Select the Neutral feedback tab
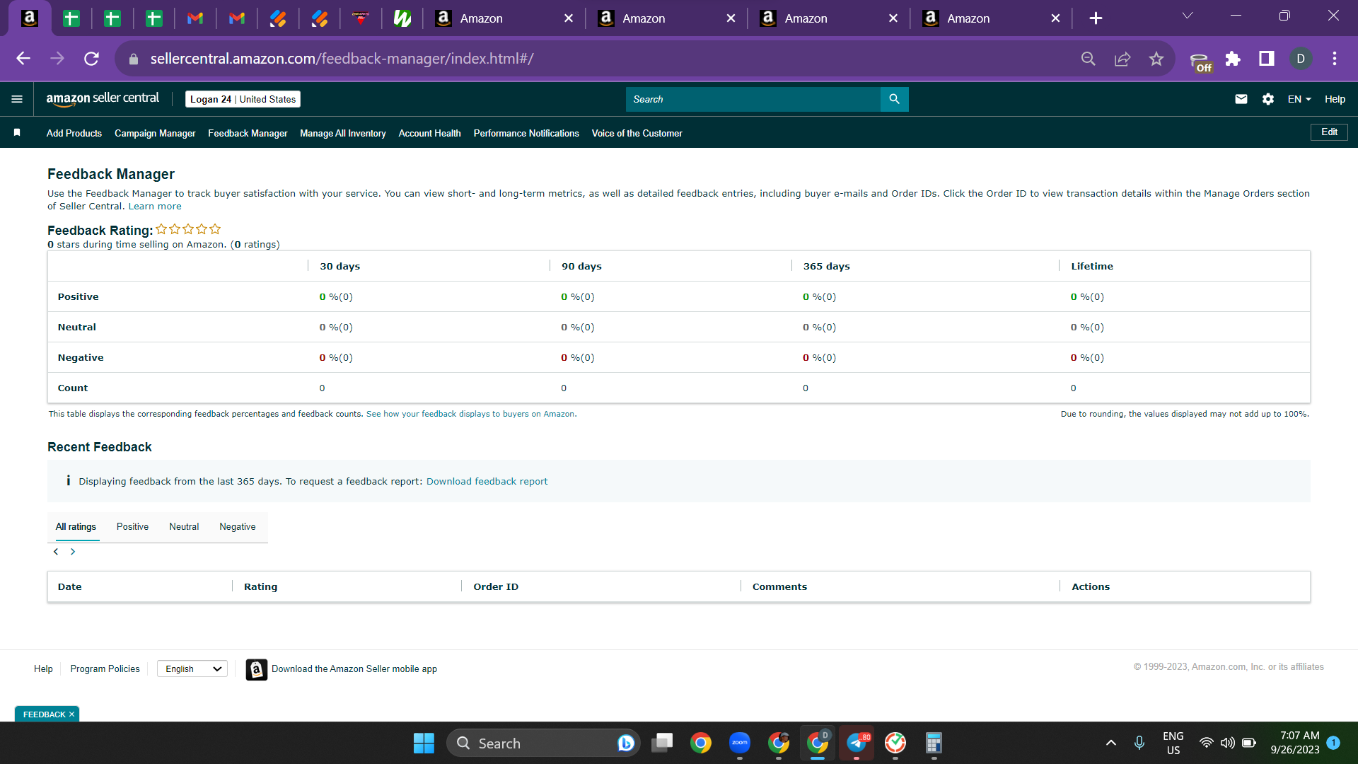Viewport: 1358px width, 764px height. pyautogui.click(x=184, y=527)
